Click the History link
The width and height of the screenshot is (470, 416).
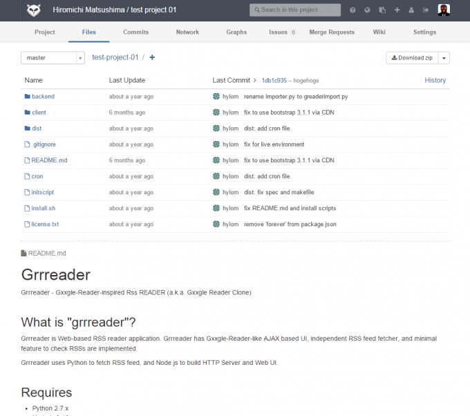[x=435, y=80]
